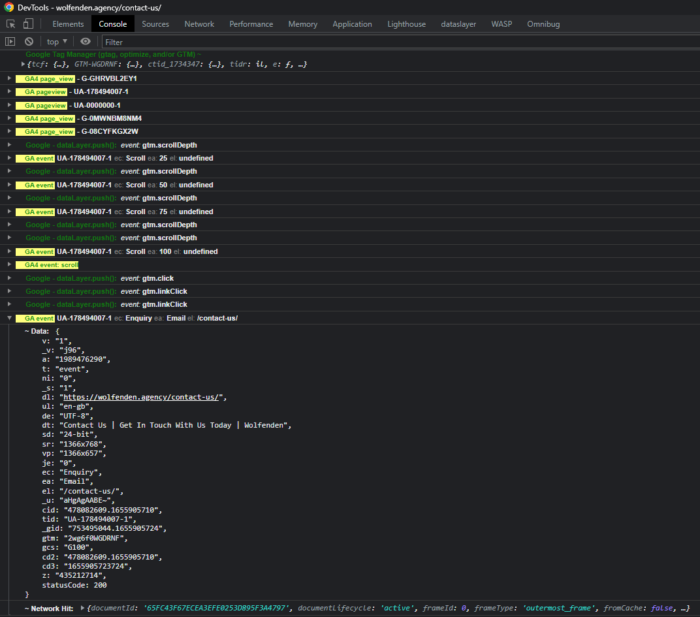700x617 pixels.
Task: Clear the console with the ban icon
Action: coord(29,42)
